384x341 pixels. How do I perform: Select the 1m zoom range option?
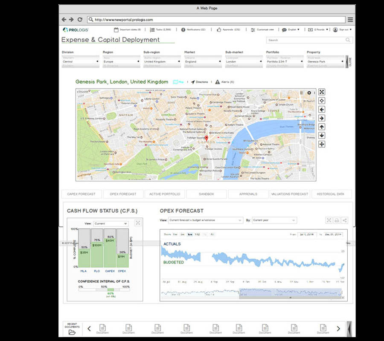pos(175,234)
